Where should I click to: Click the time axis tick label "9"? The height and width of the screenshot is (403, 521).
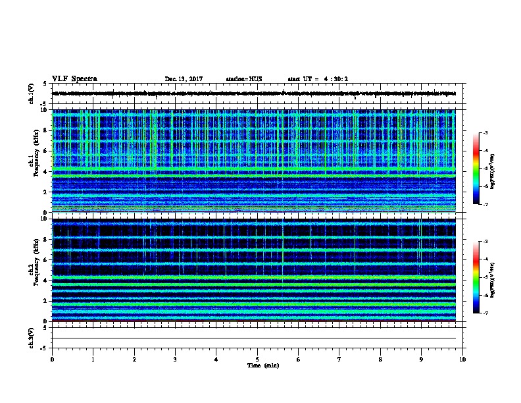click(x=421, y=360)
